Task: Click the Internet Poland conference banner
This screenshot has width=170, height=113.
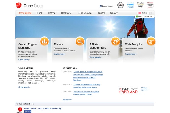Action: pyautogui.click(x=128, y=90)
